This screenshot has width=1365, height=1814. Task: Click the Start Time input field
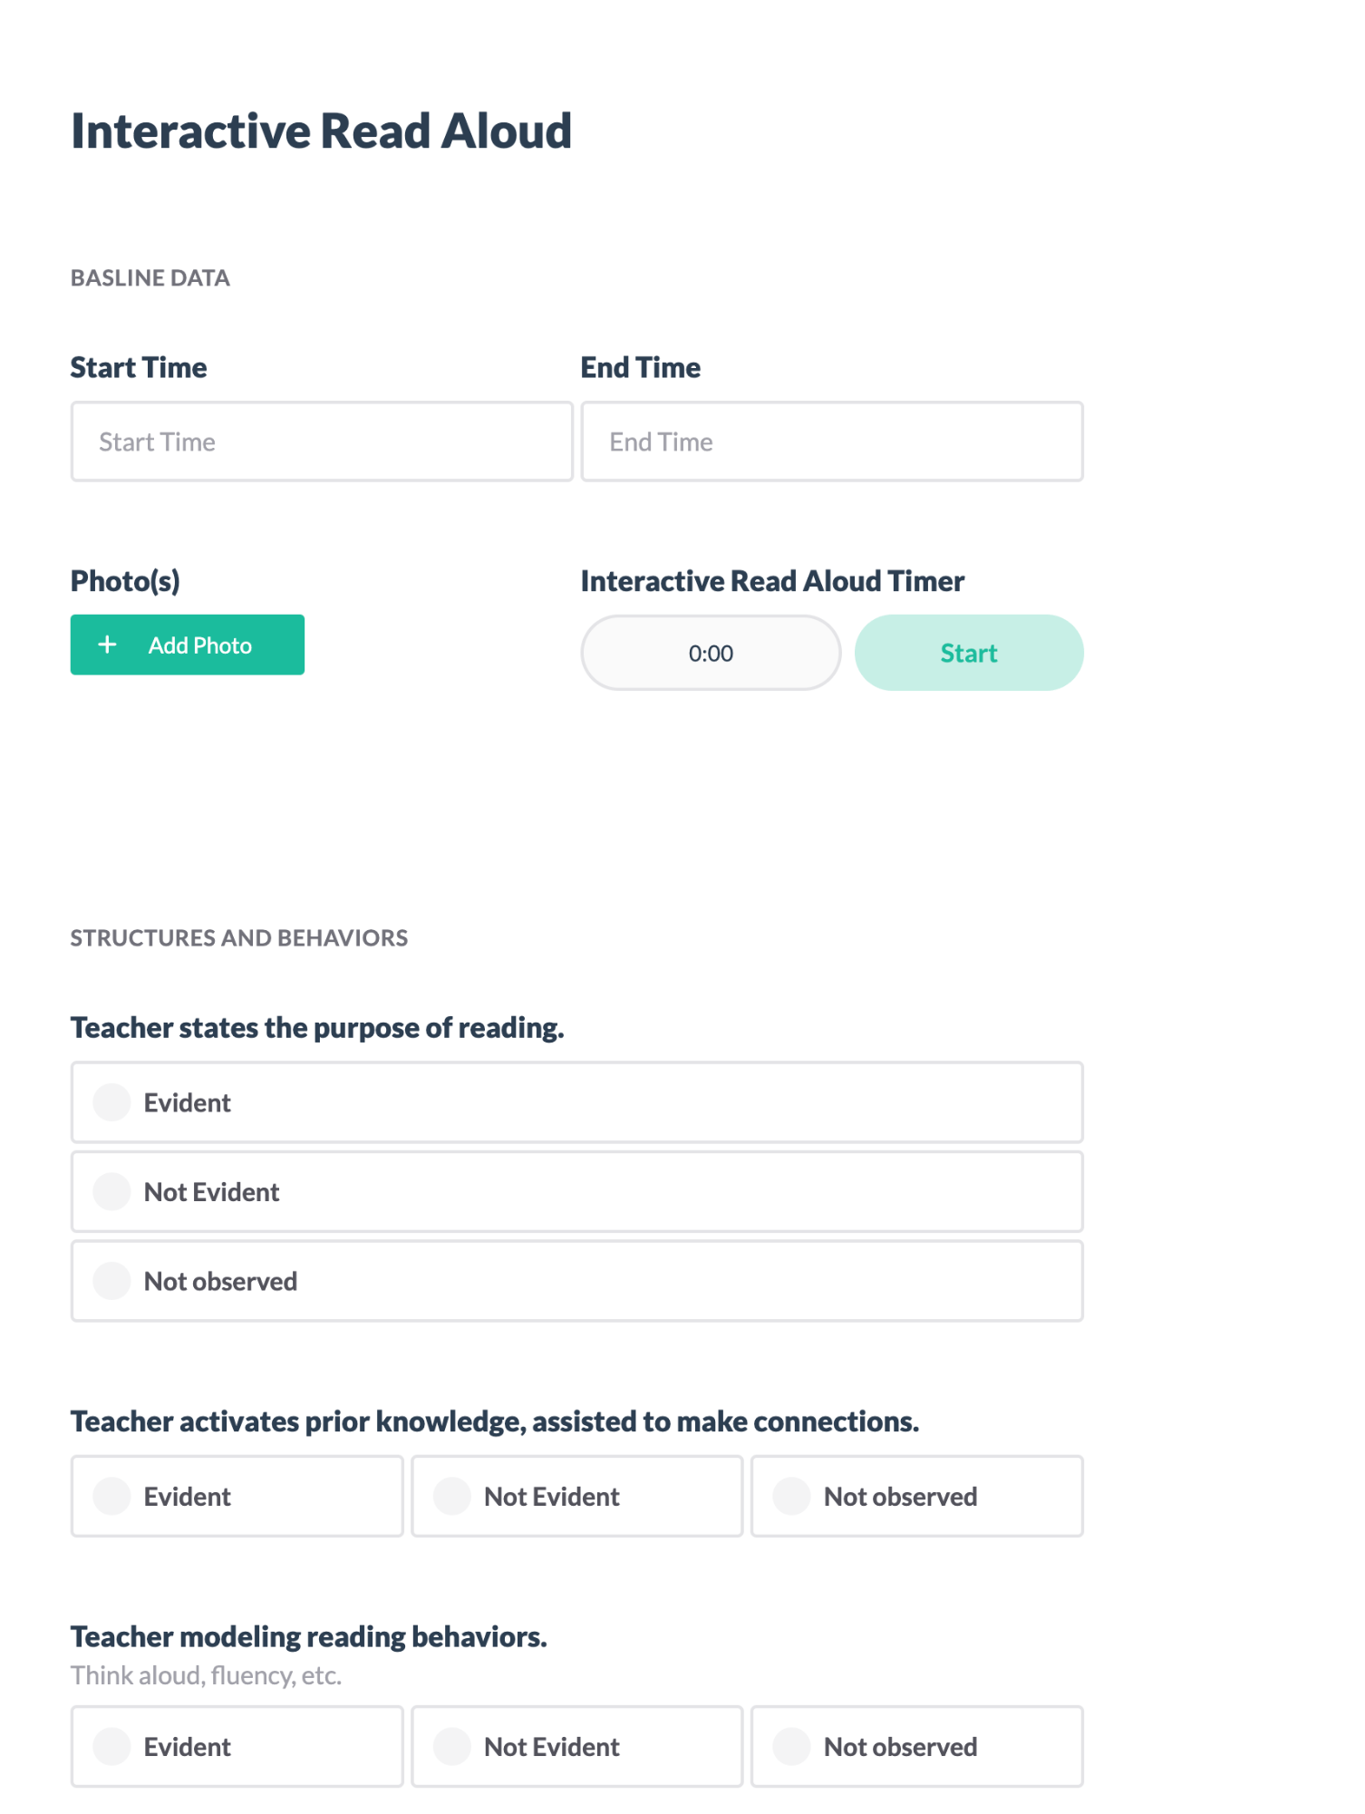click(x=322, y=441)
